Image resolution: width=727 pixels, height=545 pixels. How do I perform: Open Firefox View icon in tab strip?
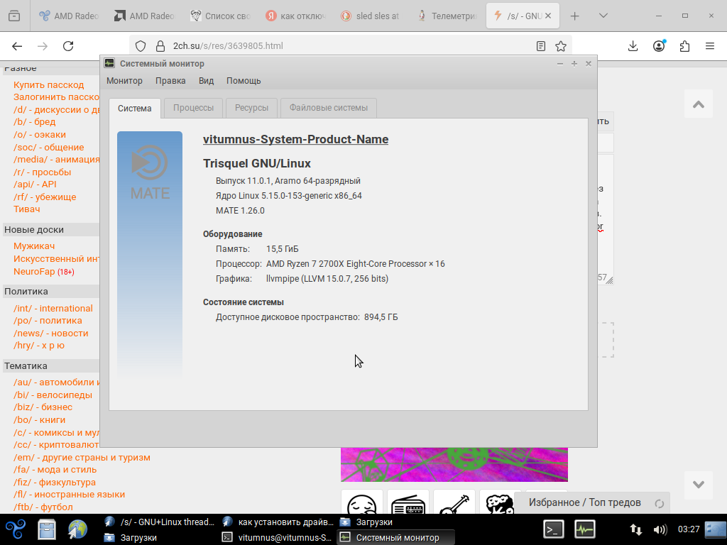tap(14, 16)
